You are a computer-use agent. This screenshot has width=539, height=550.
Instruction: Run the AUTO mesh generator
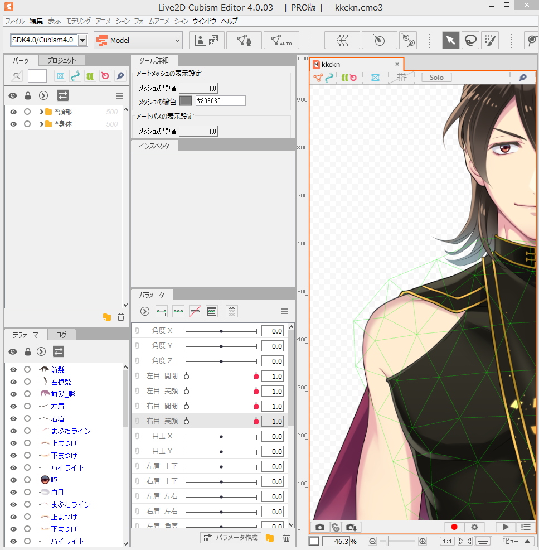tap(281, 40)
